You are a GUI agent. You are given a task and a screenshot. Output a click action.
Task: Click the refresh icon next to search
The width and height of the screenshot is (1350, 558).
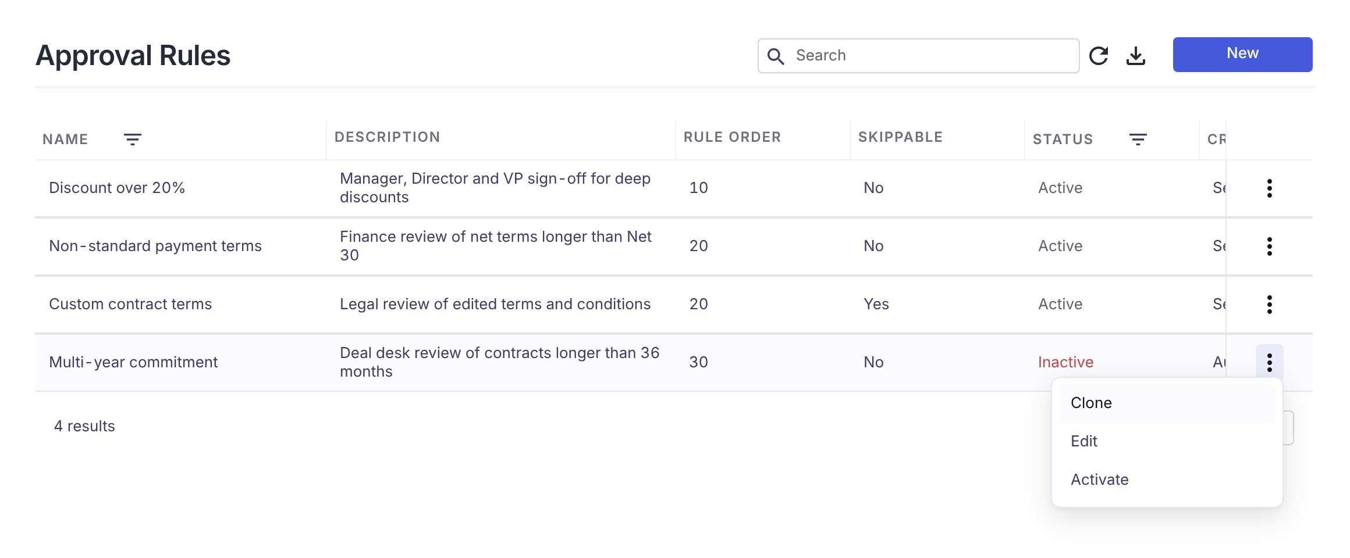(x=1099, y=56)
